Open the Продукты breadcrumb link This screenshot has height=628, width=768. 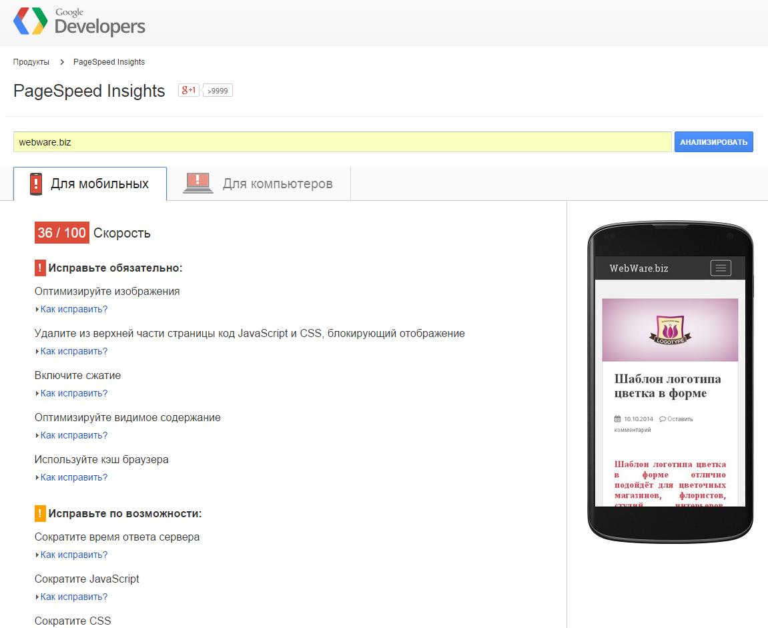31,61
